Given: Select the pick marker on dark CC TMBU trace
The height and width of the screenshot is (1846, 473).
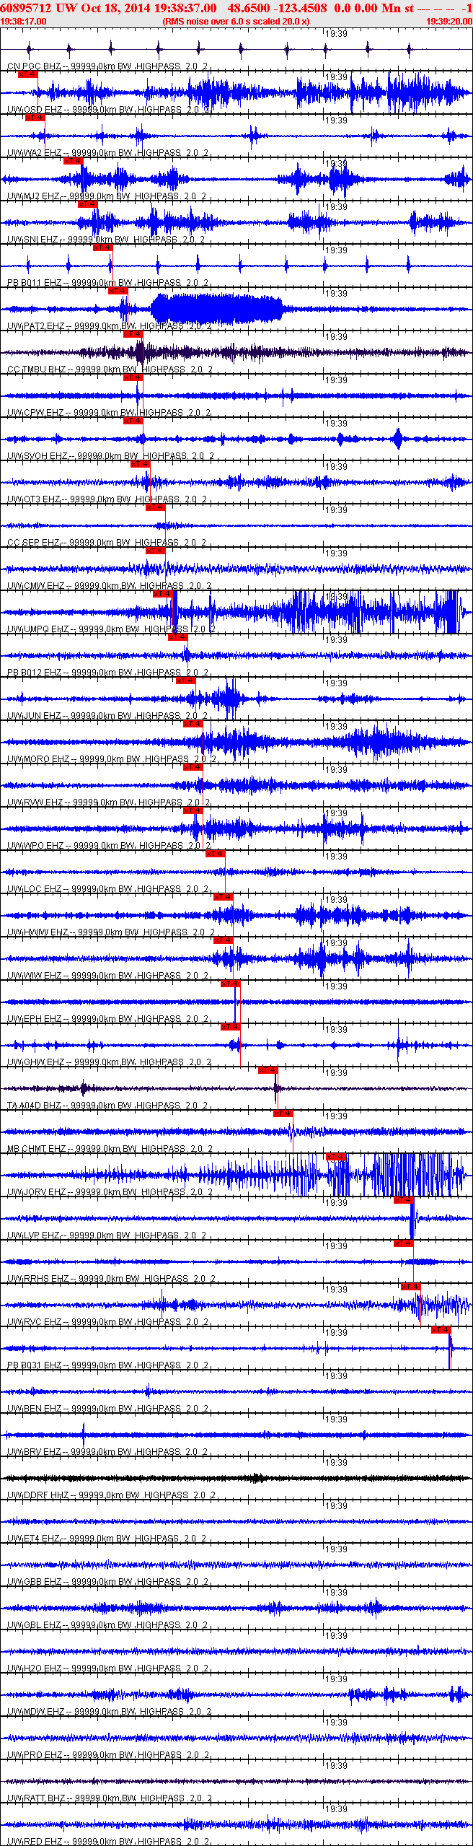Looking at the screenshot, I should pos(133,334).
